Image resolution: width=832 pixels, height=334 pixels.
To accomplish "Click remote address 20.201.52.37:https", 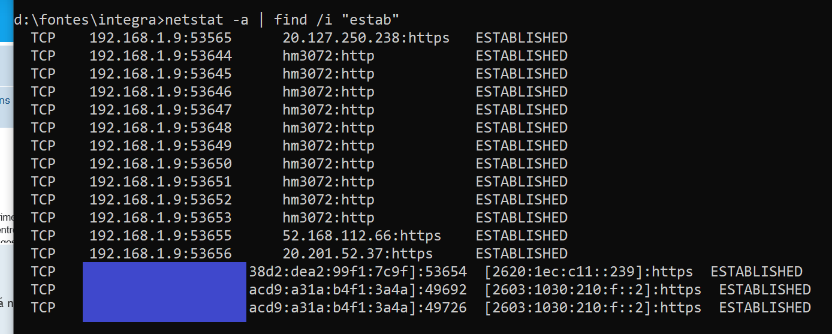I will click(x=357, y=254).
